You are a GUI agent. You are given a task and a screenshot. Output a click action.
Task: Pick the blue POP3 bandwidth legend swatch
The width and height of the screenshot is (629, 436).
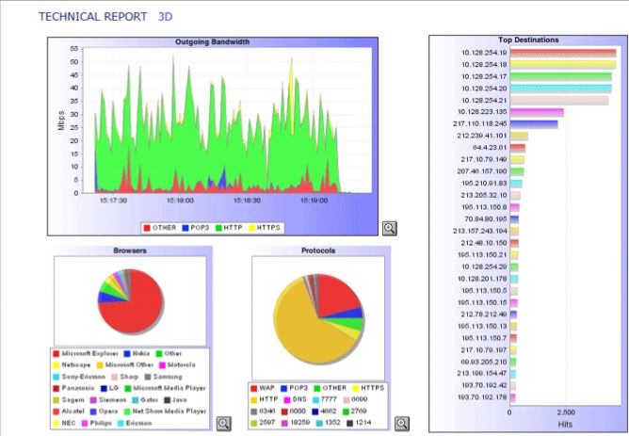185,228
